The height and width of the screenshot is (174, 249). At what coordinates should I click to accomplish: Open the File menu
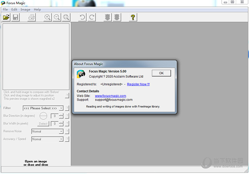5,10
